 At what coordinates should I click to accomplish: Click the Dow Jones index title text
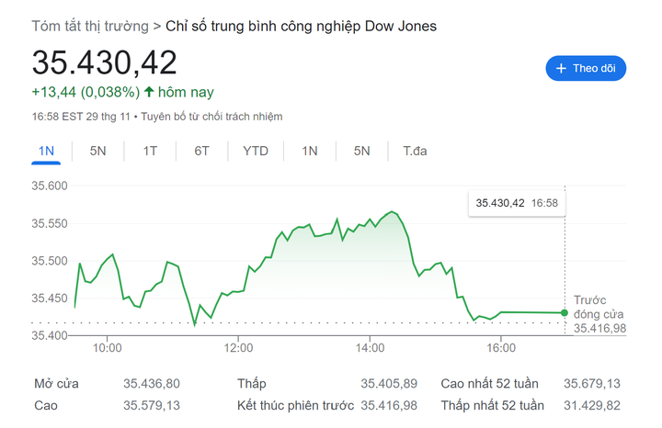pos(301,26)
